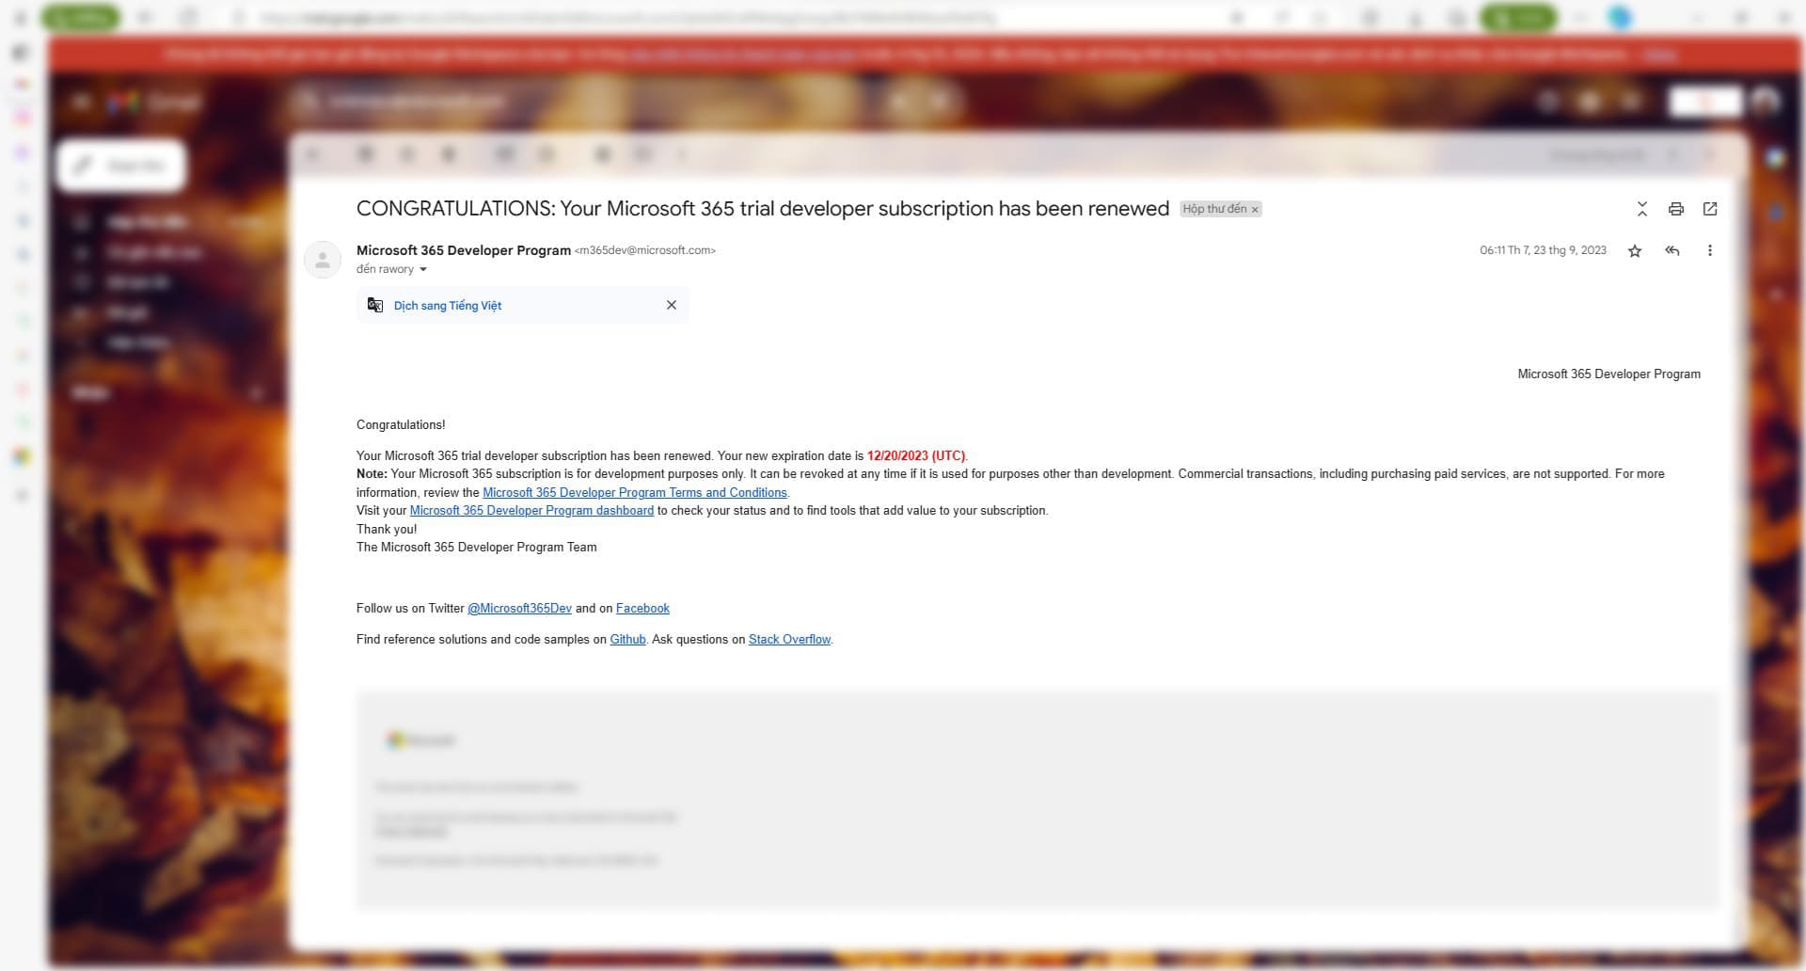Open Microsoft 365 Developer Program Terms and Conditions
1806x971 pixels.
635,492
